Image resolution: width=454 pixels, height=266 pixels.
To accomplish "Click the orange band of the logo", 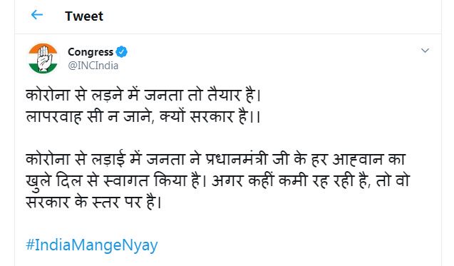I will (x=43, y=48).
